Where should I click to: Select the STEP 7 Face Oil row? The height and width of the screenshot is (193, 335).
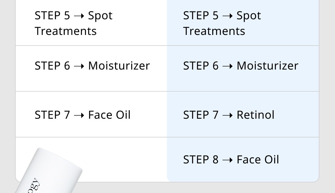[91, 114]
